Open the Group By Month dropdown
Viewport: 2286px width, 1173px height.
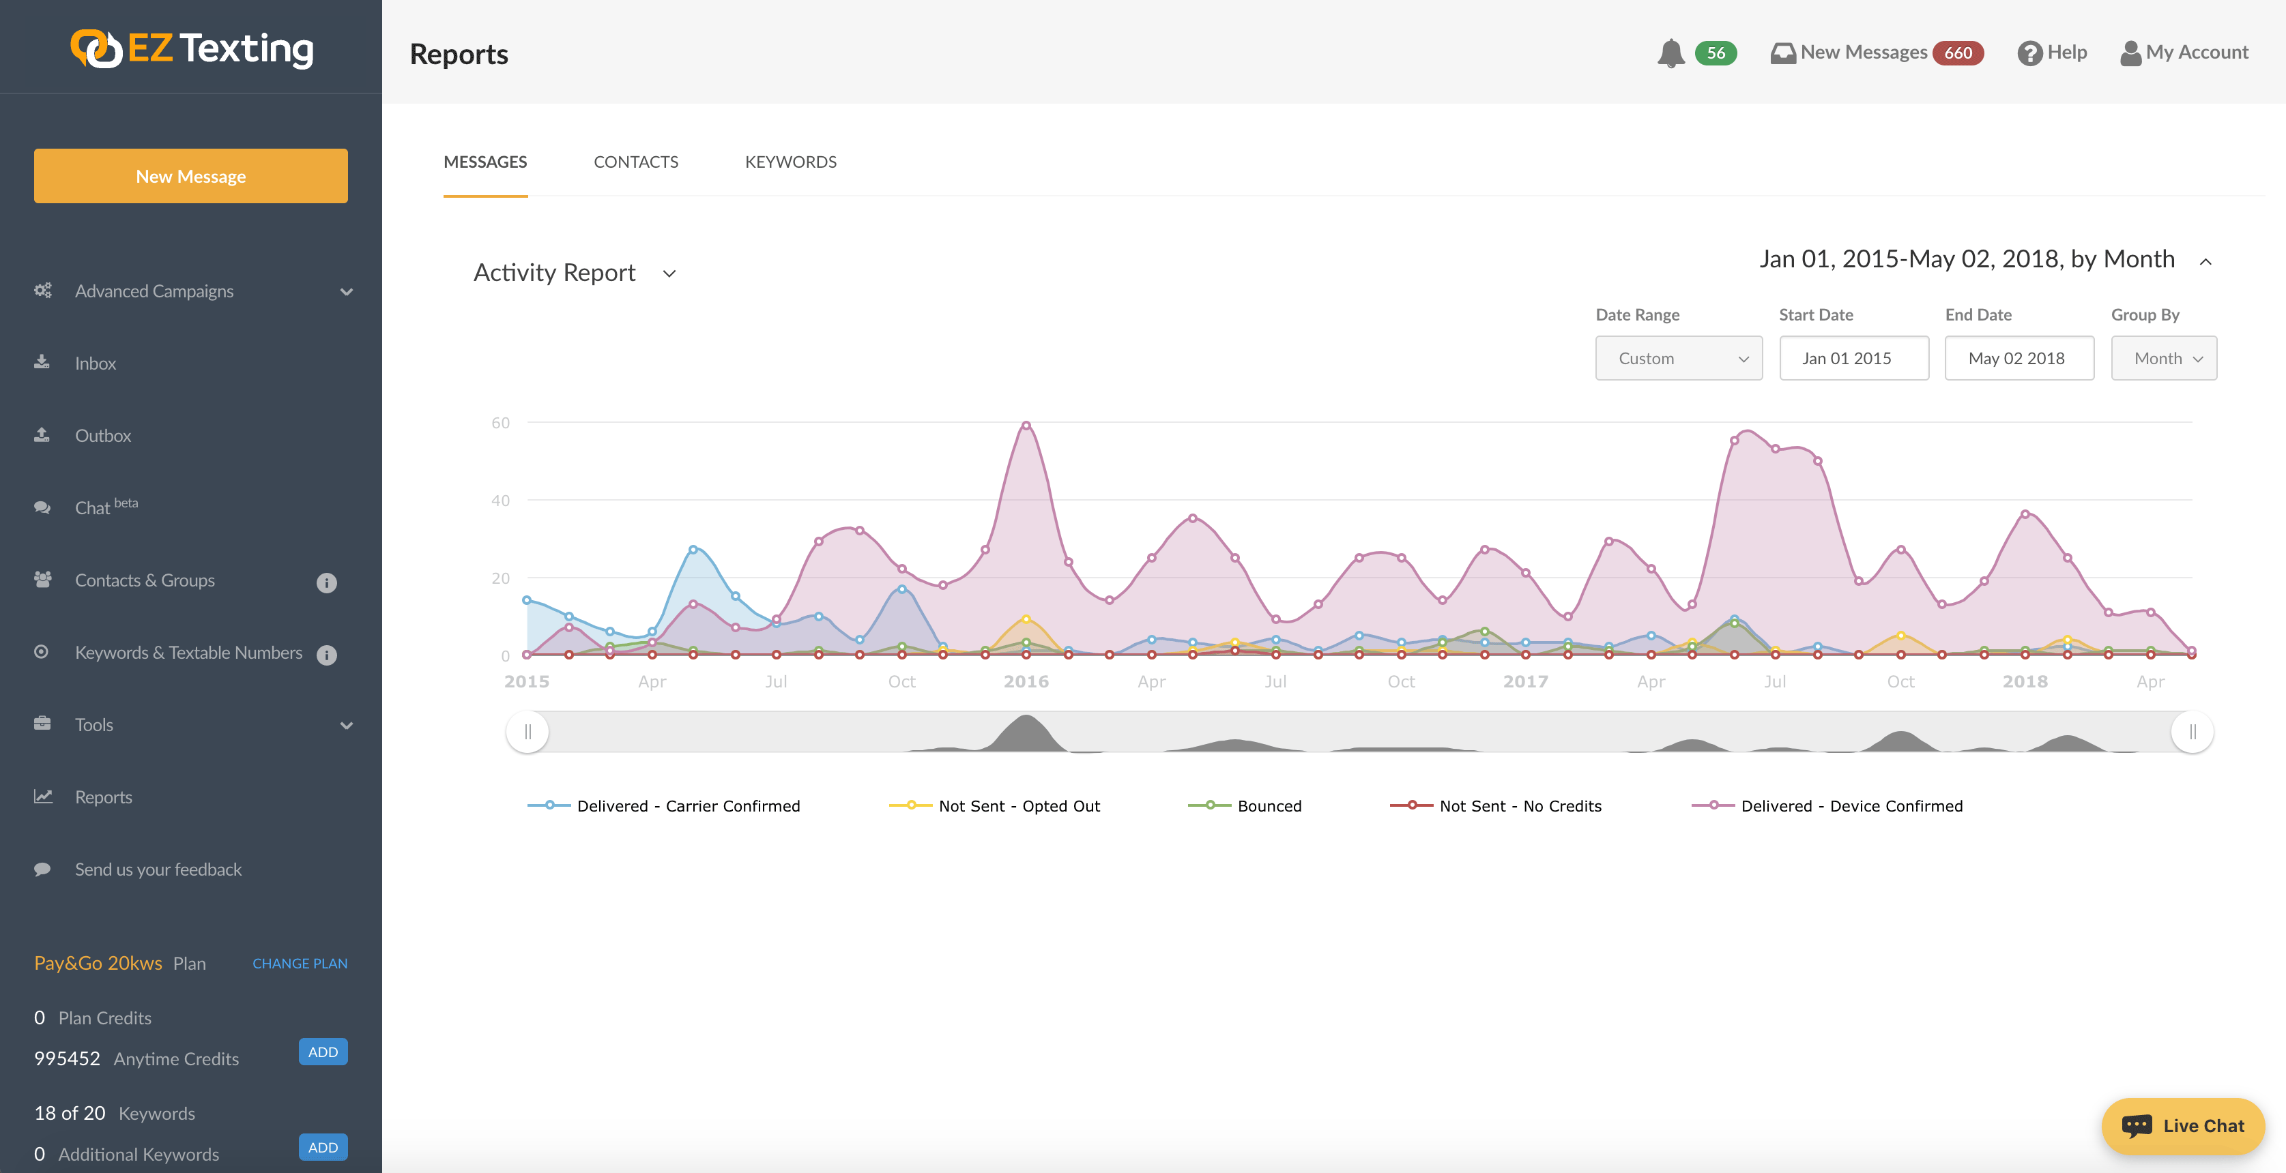(2164, 358)
